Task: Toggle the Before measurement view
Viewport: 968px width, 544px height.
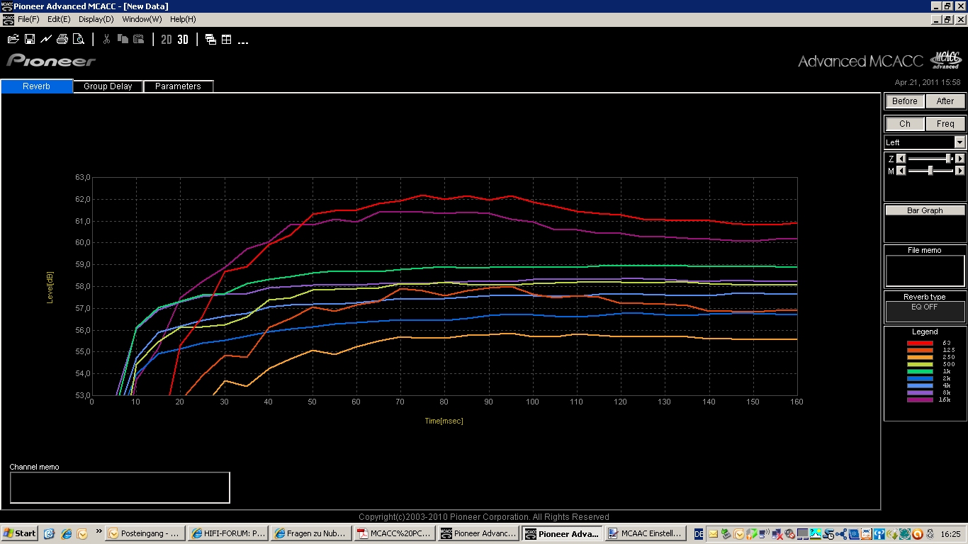Action: pyautogui.click(x=904, y=101)
